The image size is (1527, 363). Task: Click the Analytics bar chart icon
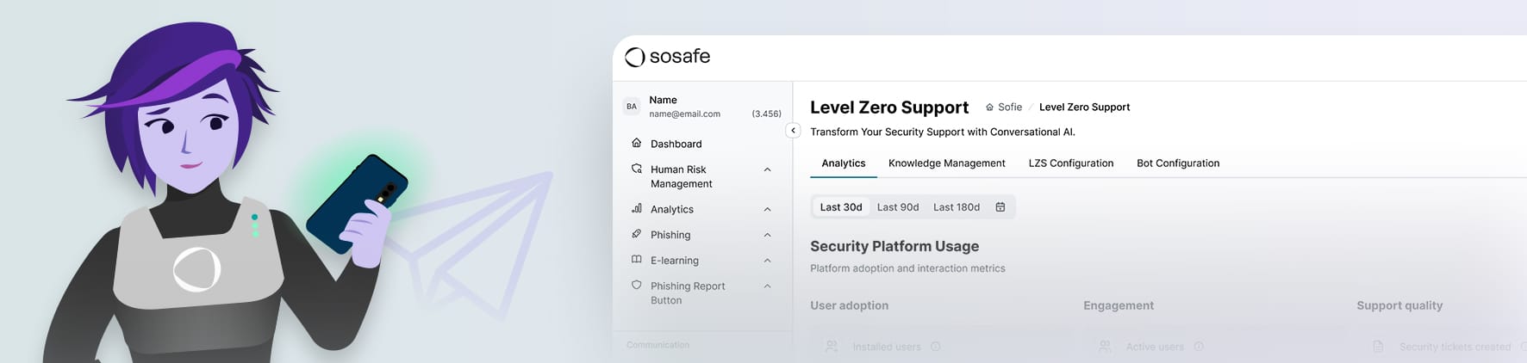[x=636, y=208]
